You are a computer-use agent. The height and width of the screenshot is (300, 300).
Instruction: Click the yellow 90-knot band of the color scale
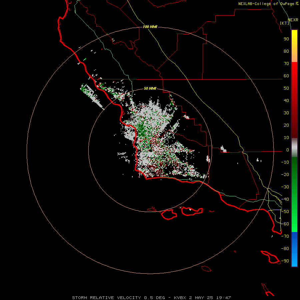click(294, 39)
